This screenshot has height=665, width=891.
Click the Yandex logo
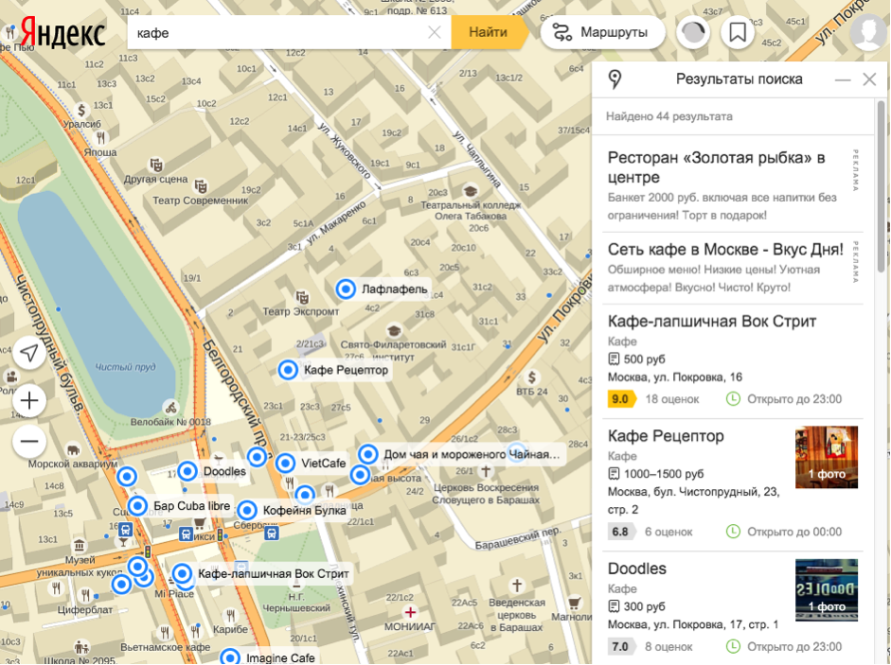[x=62, y=33]
